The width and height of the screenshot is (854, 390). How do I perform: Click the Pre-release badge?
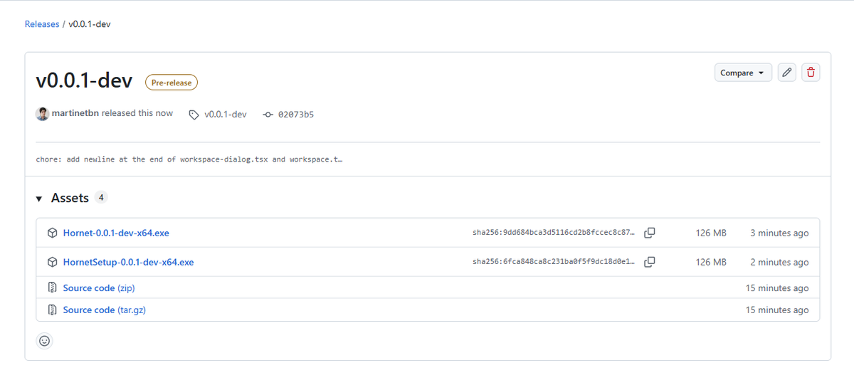172,83
